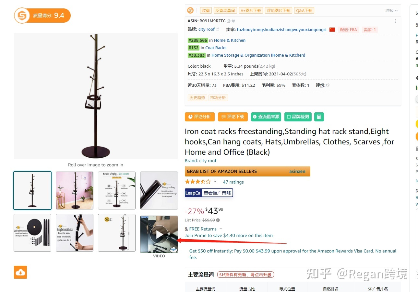This screenshot has height=292, width=418.
Task: Expand the FREE Returns dropdown
Action: [221, 229]
